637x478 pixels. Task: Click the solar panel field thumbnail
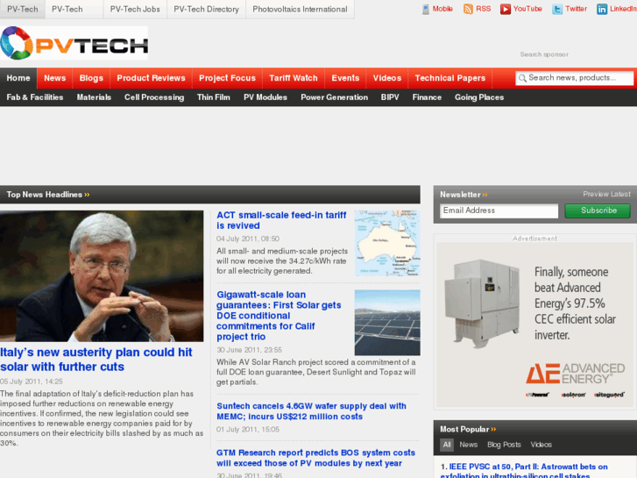click(387, 322)
